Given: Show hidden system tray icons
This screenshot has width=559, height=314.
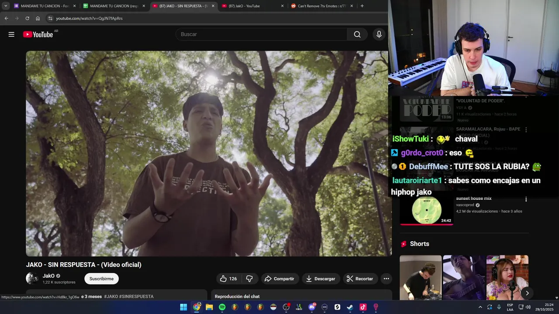Looking at the screenshot, I should coord(480,307).
